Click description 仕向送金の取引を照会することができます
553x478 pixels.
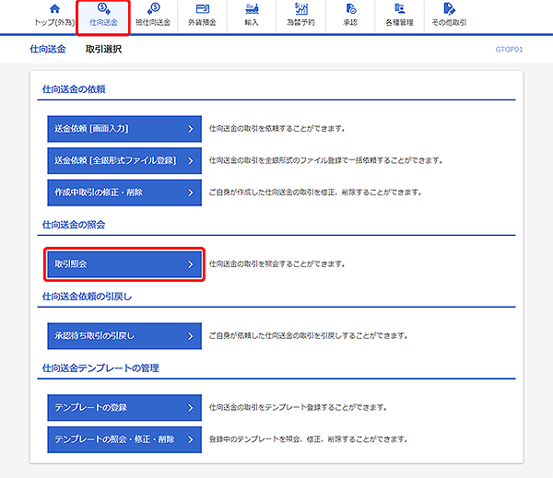pyautogui.click(x=276, y=264)
